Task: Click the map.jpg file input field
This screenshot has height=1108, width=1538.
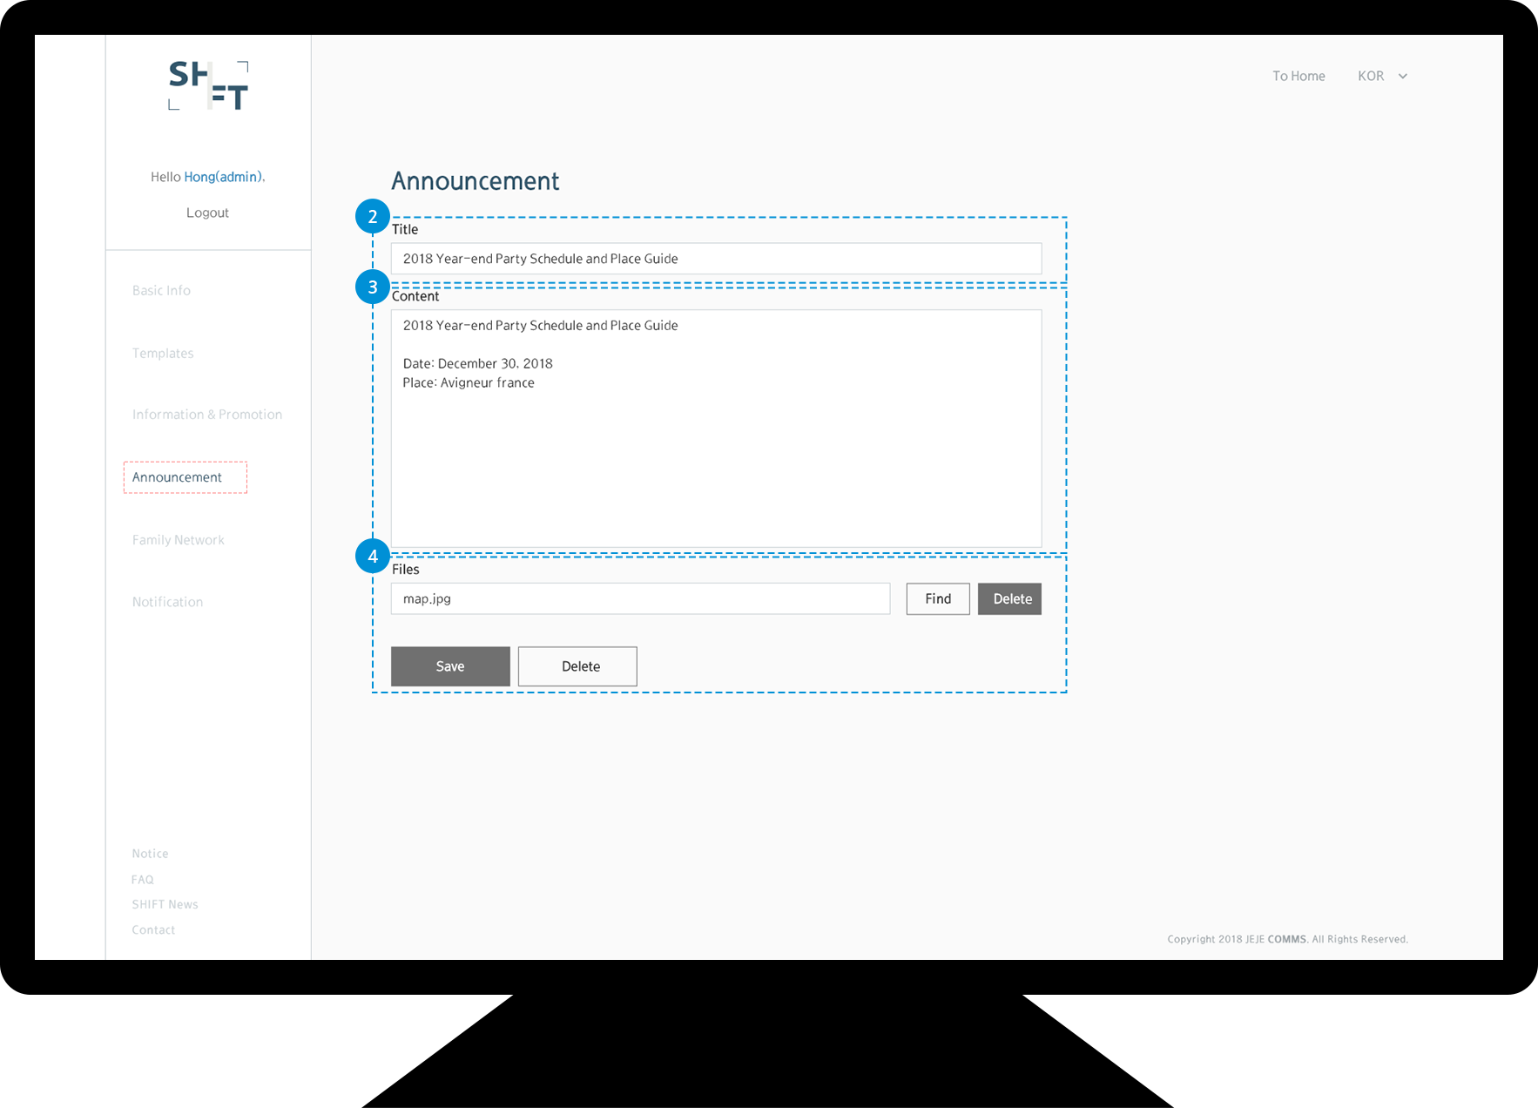Action: point(640,598)
